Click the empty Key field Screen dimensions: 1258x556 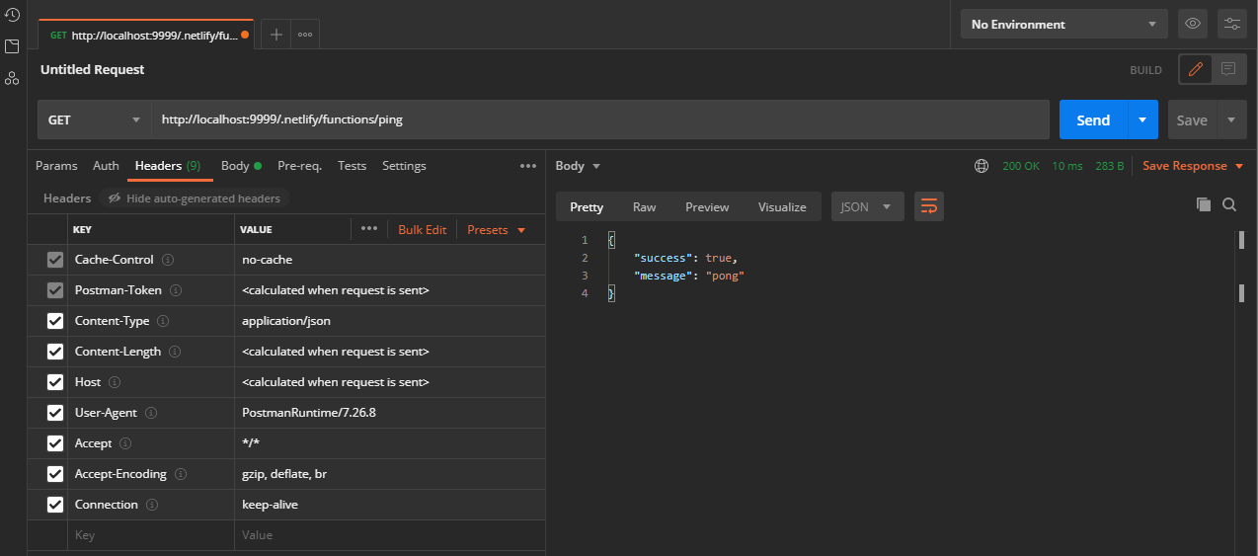pos(150,535)
